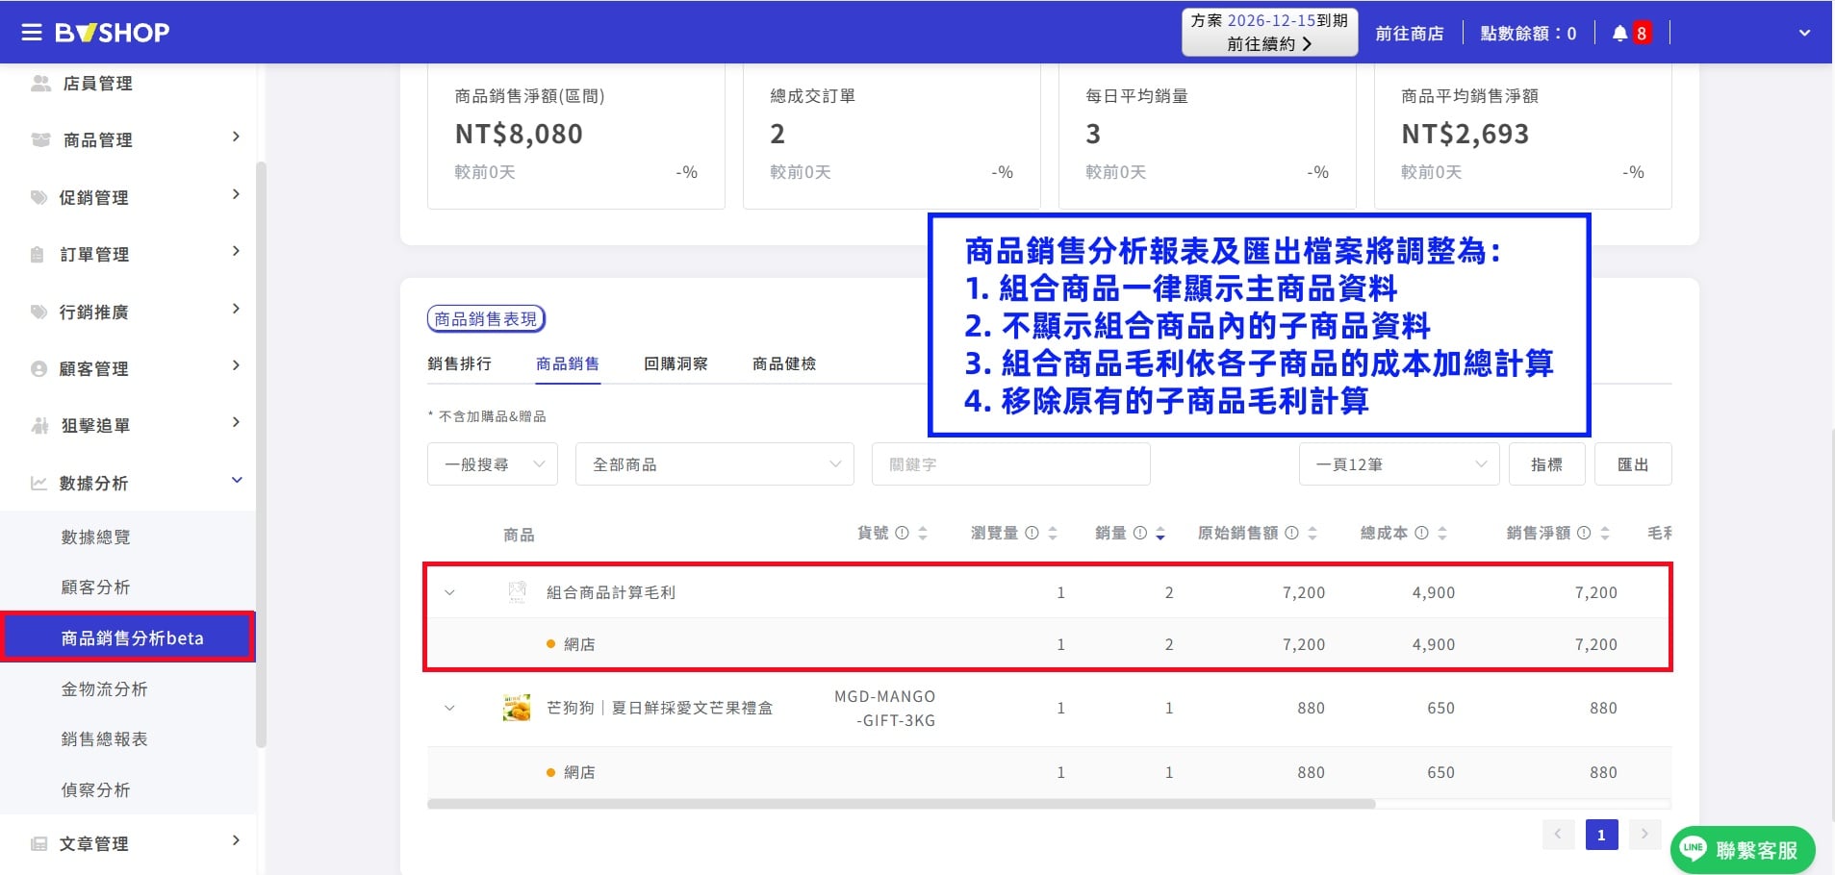Select the 商品銷售 tab

[x=568, y=363]
